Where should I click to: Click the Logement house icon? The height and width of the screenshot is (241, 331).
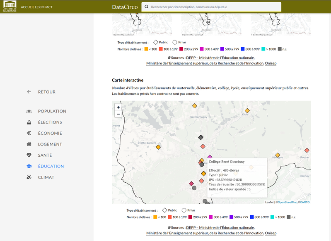tap(29, 144)
